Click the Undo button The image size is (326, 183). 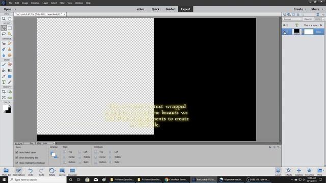(x=31, y=172)
